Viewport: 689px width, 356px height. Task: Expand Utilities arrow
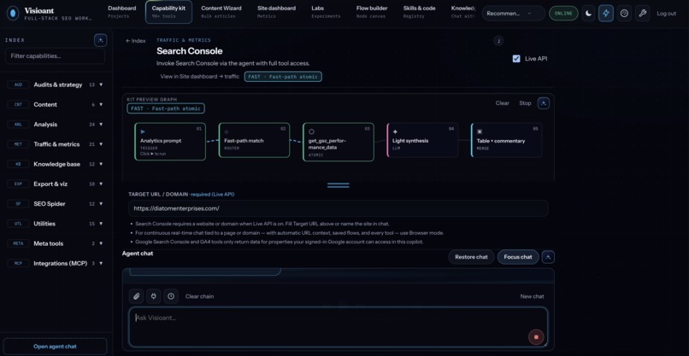click(x=101, y=224)
